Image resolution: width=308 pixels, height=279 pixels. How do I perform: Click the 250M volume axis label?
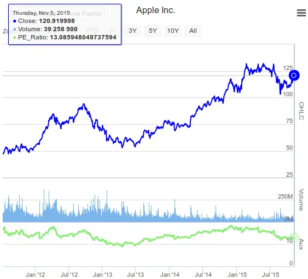tap(285, 196)
